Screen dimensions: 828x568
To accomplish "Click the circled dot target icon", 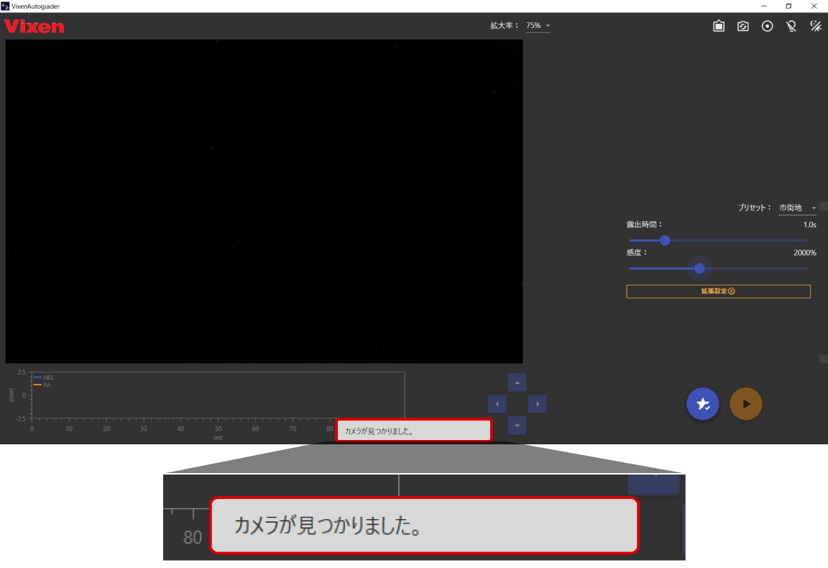I will pos(768,27).
